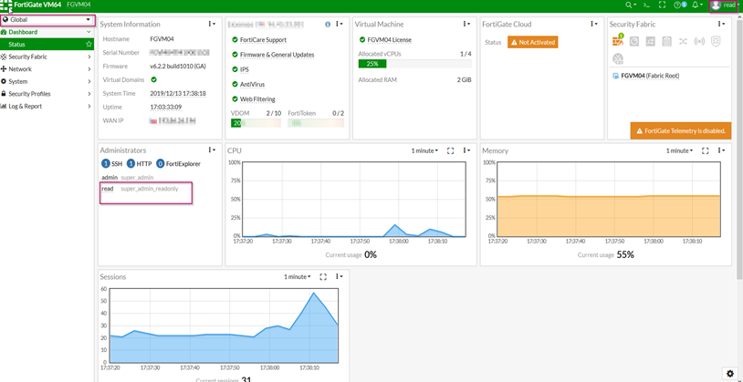Image resolution: width=743 pixels, height=382 pixels.
Task: Click the help question mark icon
Action: pos(678,5)
